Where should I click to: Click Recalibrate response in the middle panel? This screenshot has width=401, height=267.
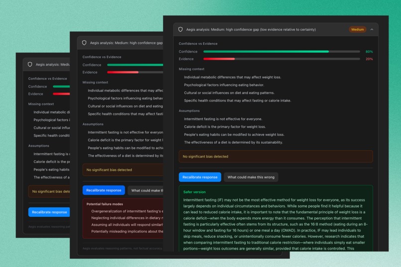click(103, 190)
